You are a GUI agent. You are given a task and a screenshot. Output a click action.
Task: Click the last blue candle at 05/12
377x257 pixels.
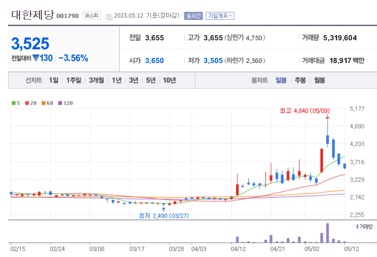click(x=345, y=166)
